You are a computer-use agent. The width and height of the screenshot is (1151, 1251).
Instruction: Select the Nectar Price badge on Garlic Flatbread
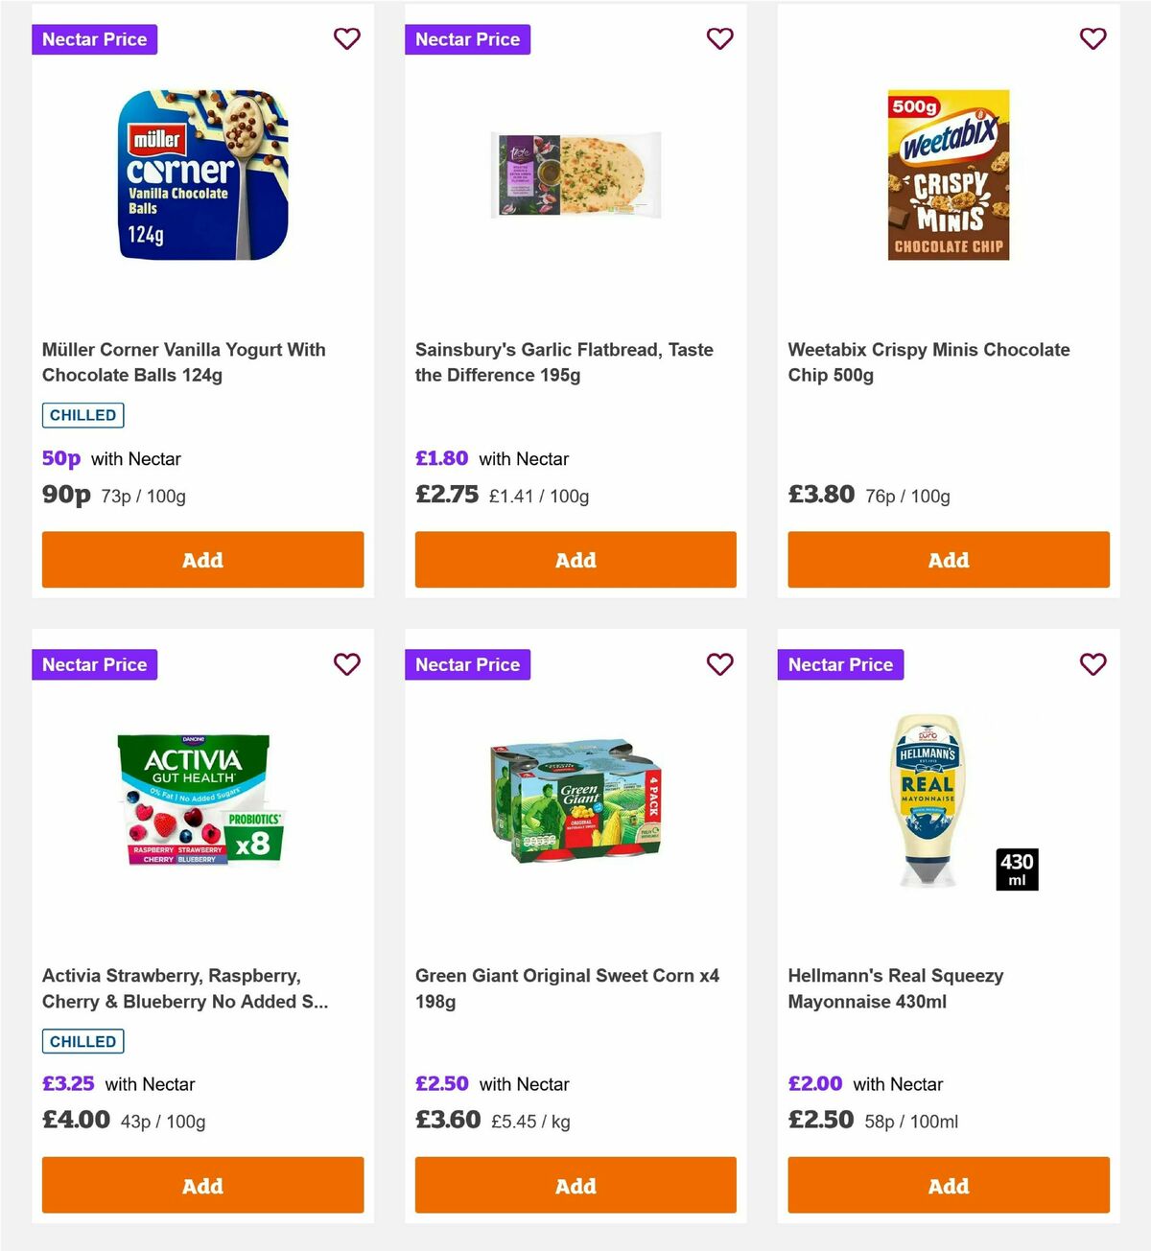coord(467,39)
